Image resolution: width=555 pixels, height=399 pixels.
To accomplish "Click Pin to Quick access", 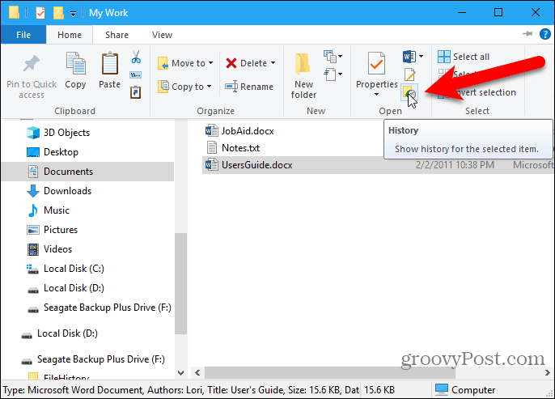I will coord(32,76).
